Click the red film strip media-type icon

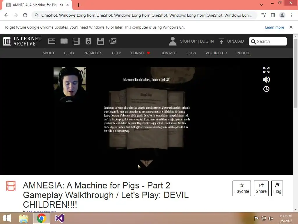click(11, 186)
